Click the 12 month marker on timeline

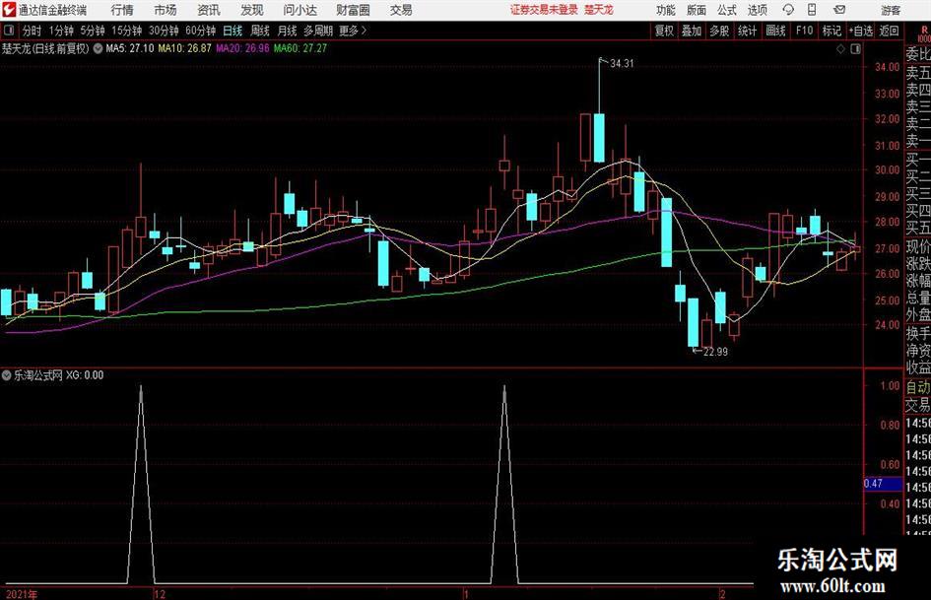(160, 594)
